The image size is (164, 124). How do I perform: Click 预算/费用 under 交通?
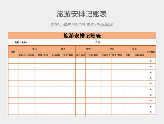point(43,55)
